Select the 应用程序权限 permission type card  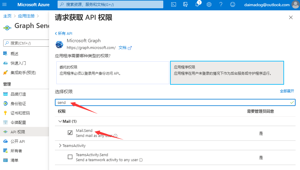(227, 73)
